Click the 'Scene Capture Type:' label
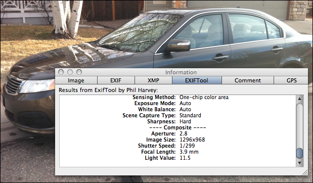The height and width of the screenshot is (183, 313). tap(149, 115)
